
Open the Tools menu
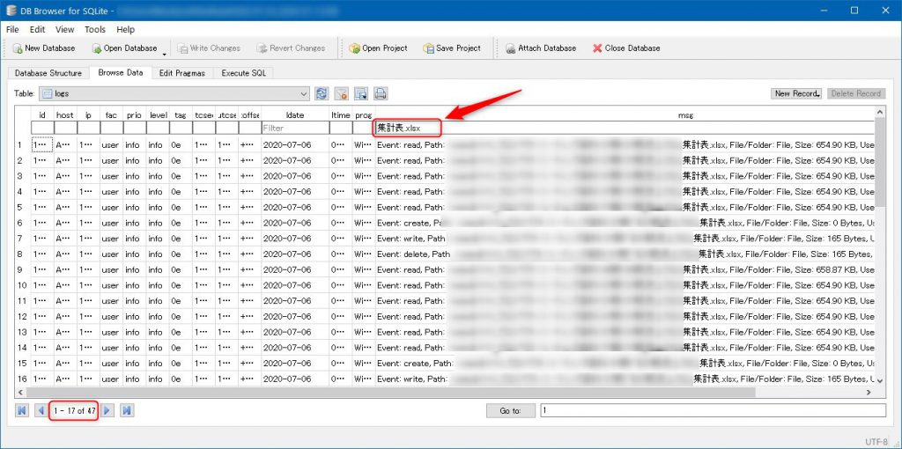(x=95, y=29)
